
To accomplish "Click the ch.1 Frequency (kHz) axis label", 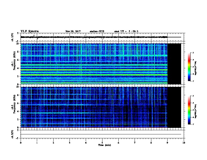I will pos(14,61).
